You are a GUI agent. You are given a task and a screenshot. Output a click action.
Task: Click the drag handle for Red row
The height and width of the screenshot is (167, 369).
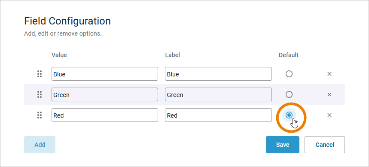[x=40, y=115]
